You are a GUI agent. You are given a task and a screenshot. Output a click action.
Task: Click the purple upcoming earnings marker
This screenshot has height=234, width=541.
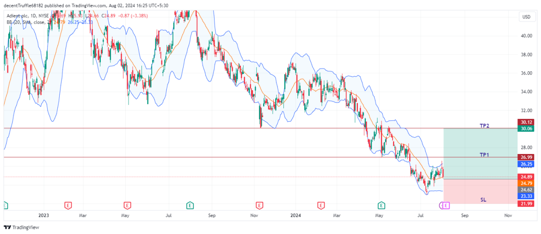[446, 205]
